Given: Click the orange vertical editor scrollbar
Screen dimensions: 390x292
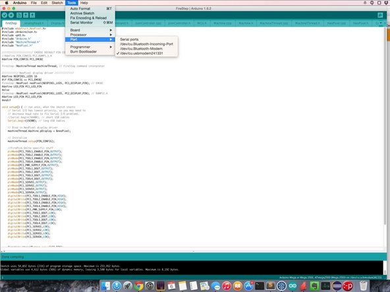Looking at the screenshot, I should (389, 35).
